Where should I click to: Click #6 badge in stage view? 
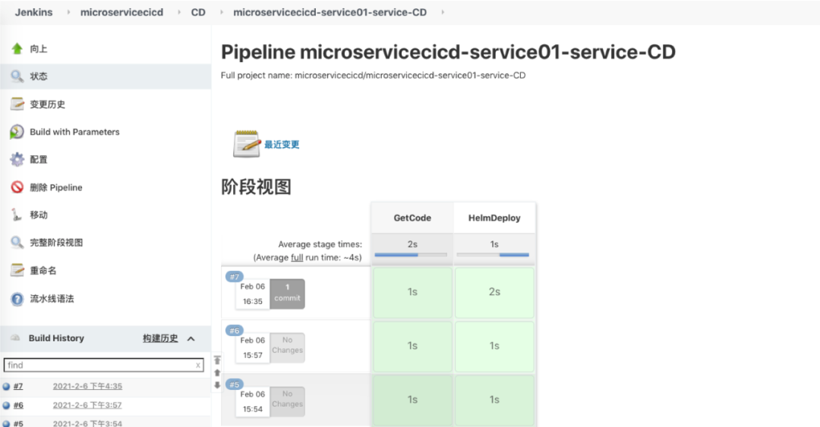(x=235, y=331)
